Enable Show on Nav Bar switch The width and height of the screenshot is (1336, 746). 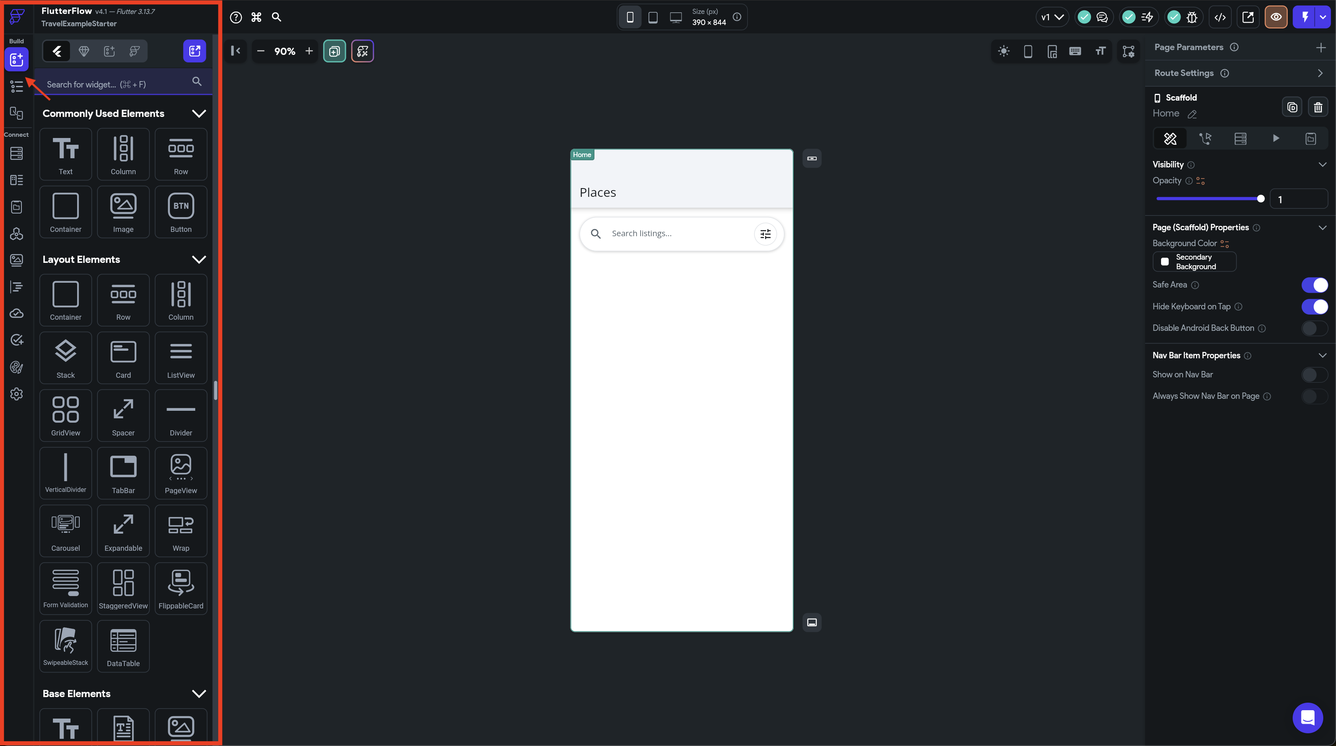tap(1314, 375)
